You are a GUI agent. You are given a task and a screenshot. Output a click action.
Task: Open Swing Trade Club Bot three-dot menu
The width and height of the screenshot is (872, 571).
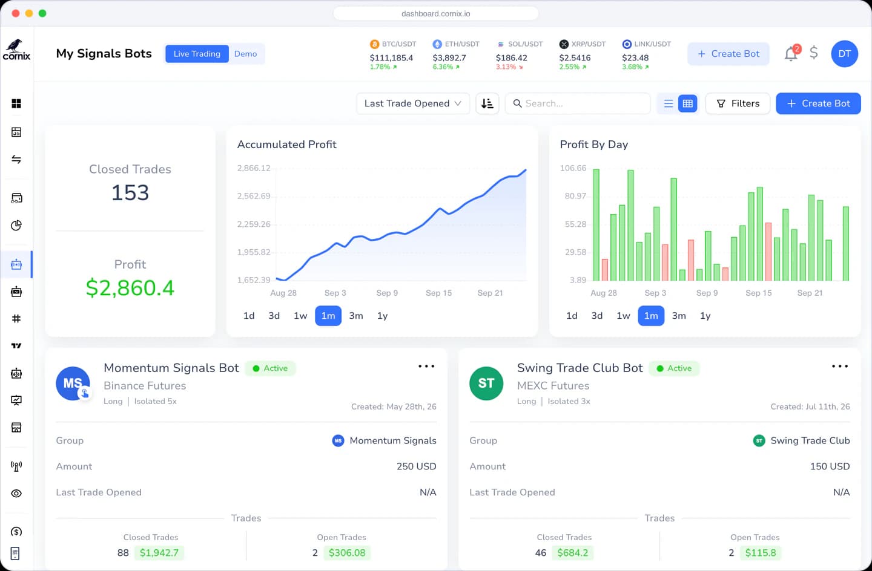pyautogui.click(x=840, y=367)
